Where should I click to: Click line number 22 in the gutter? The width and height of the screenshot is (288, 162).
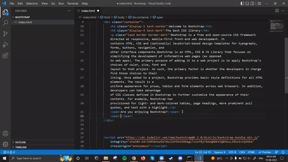coord(82,116)
